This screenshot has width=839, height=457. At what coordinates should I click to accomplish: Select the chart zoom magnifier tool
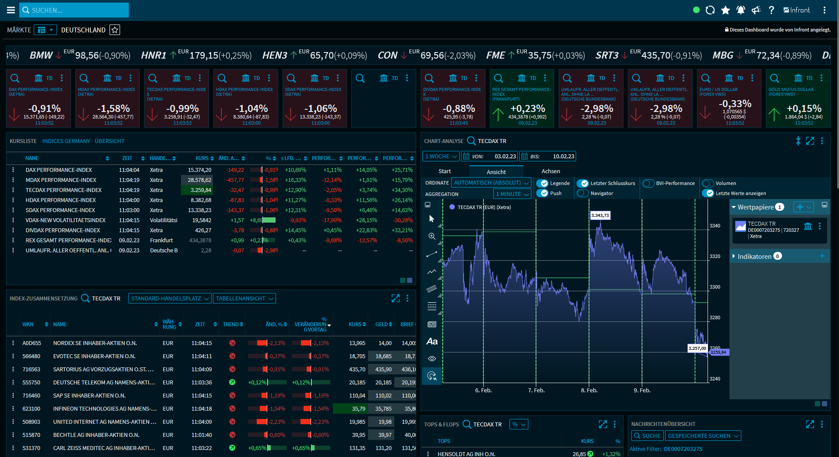click(432, 236)
